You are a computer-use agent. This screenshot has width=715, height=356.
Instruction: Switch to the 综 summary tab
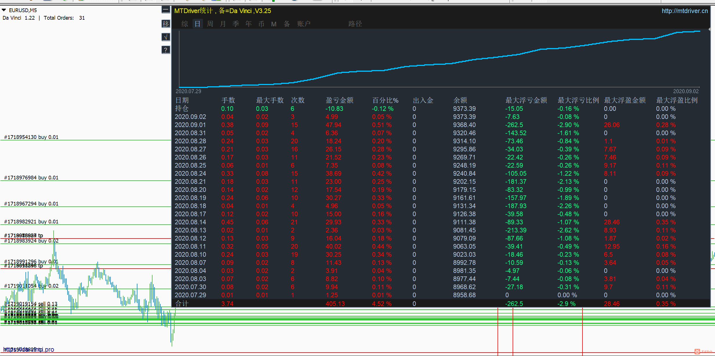tap(185, 24)
